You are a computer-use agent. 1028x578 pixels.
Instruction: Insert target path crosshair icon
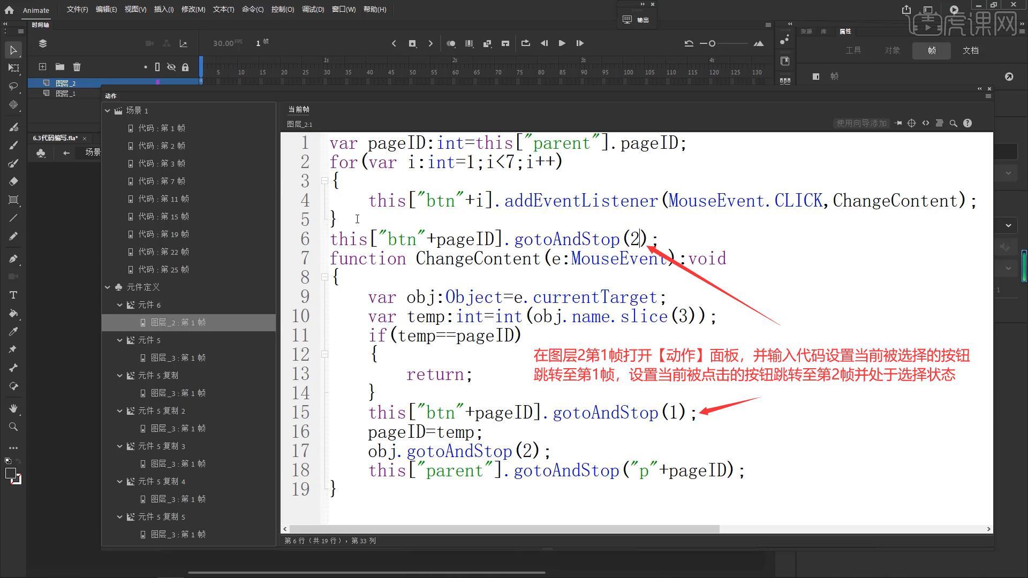point(912,123)
